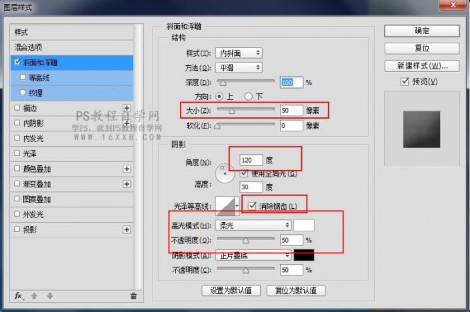Click the plus icon beside 渐变叠加
This screenshot has width=470, height=312.
click(x=127, y=184)
